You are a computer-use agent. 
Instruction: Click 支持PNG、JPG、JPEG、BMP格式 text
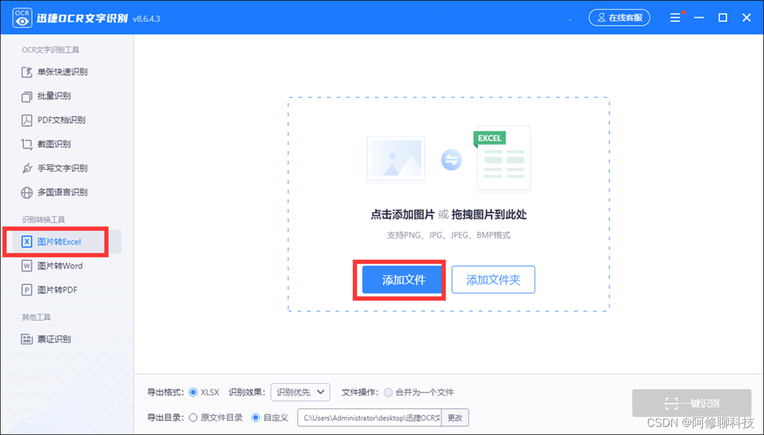pos(448,235)
